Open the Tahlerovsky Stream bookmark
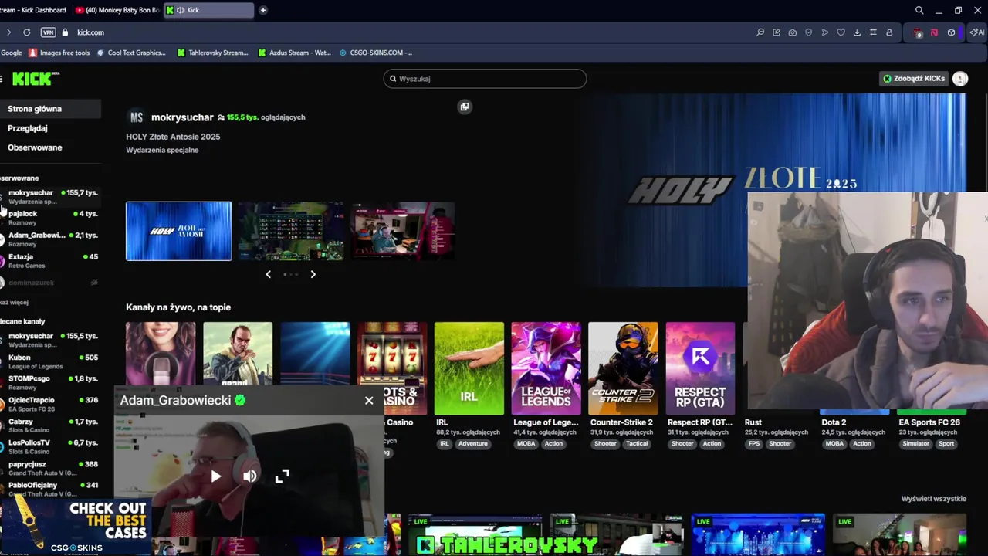Screen dimensions: 988x556 212,53
